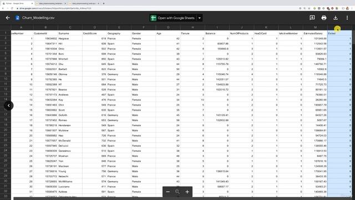Click the Exited header cell
Viewport: 355px width, 200px height.
click(339, 33)
